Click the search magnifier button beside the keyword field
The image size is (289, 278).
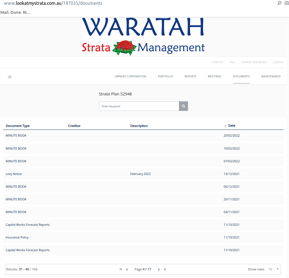pyautogui.click(x=184, y=106)
